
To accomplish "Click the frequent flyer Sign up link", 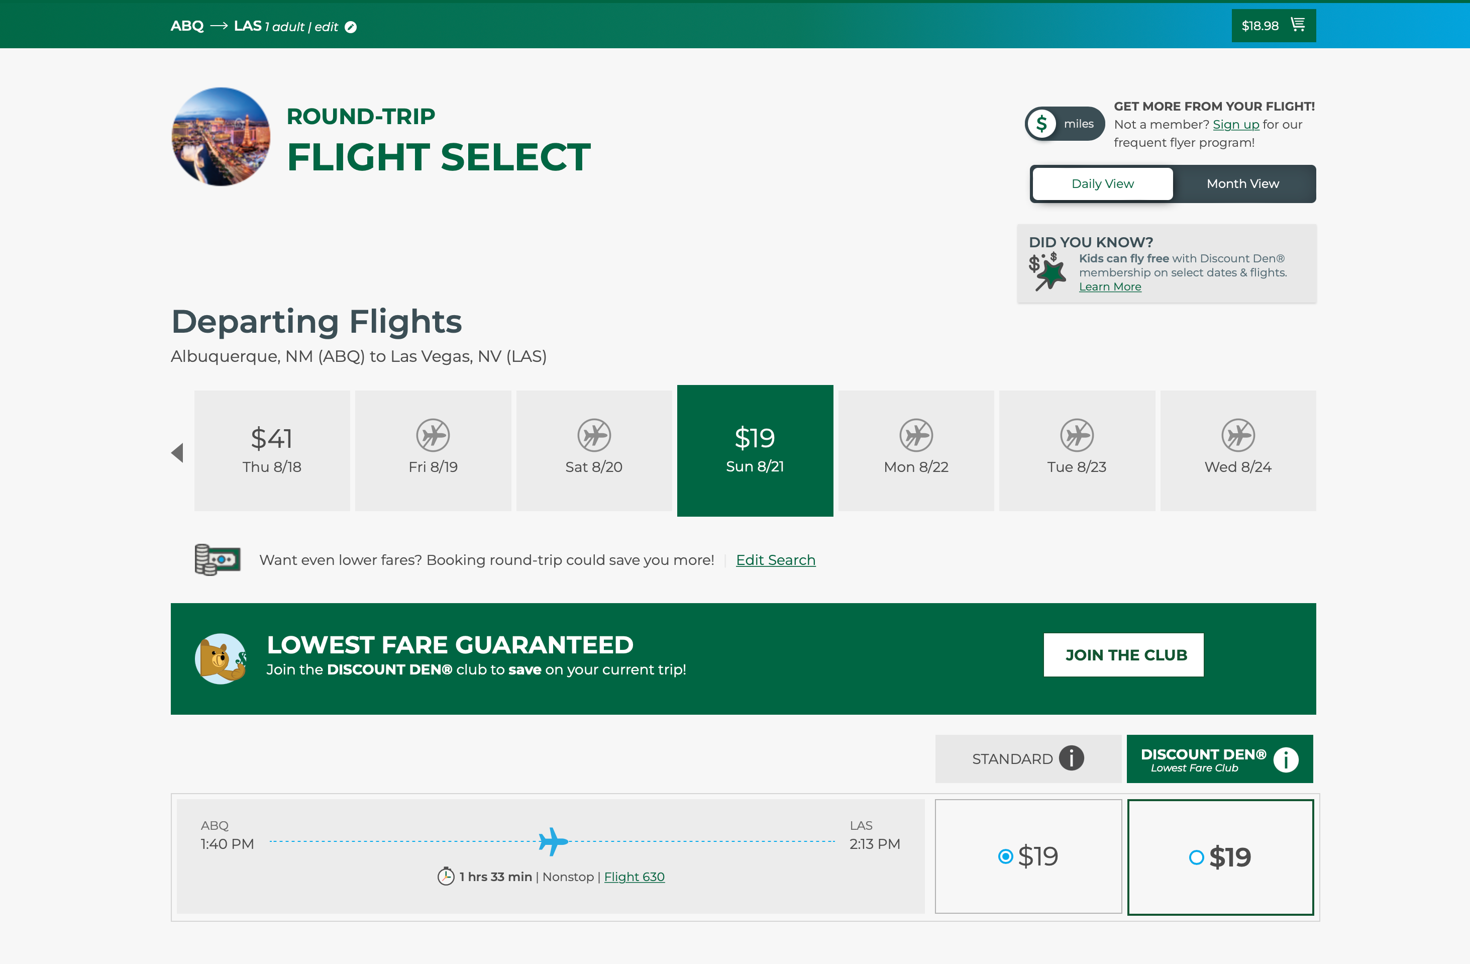I will click(1235, 125).
